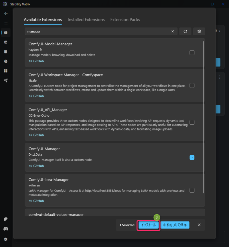Screen dimensions: 229x247
Task: Open extension settings gear icon
Action: pos(199,31)
